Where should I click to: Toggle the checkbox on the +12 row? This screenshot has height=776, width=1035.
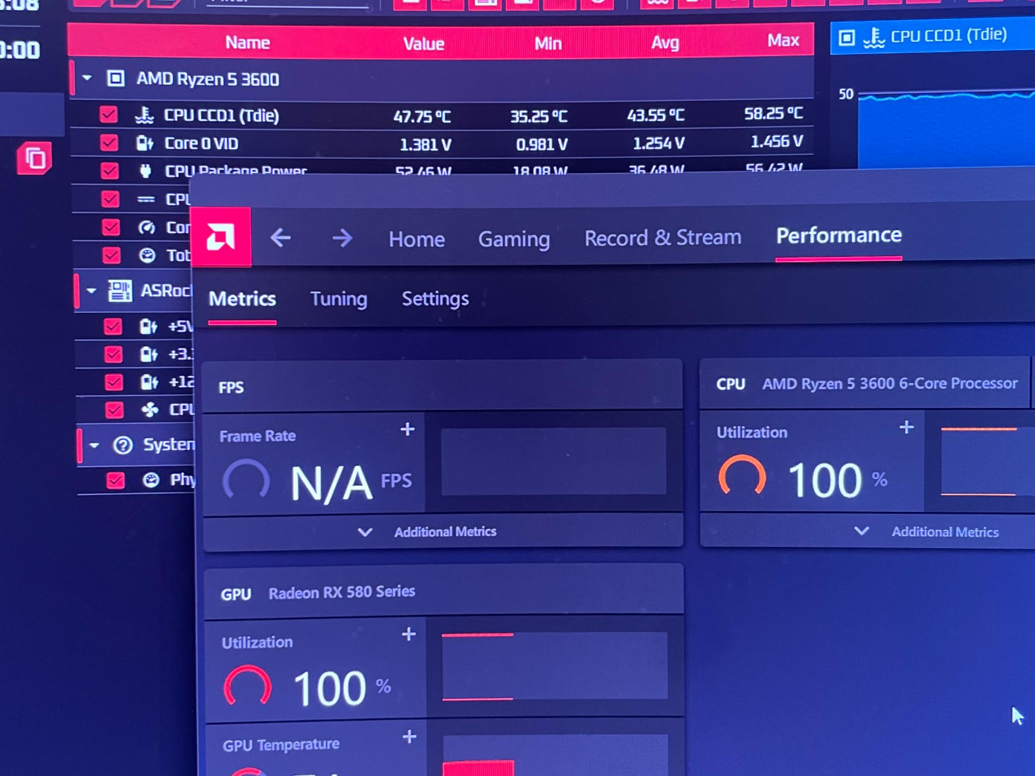click(114, 382)
